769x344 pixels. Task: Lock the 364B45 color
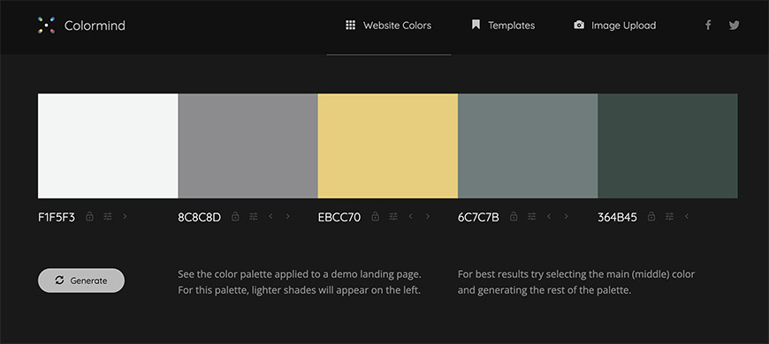pyautogui.click(x=651, y=216)
